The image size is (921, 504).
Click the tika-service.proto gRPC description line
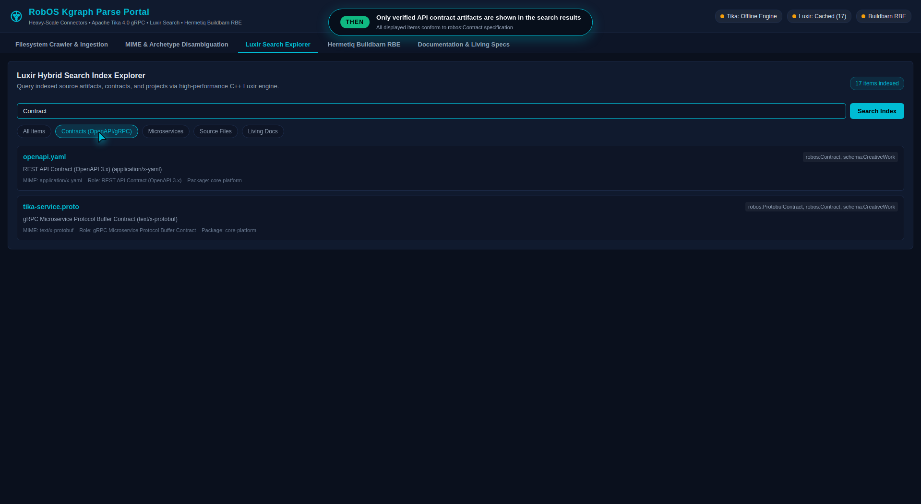(100, 219)
